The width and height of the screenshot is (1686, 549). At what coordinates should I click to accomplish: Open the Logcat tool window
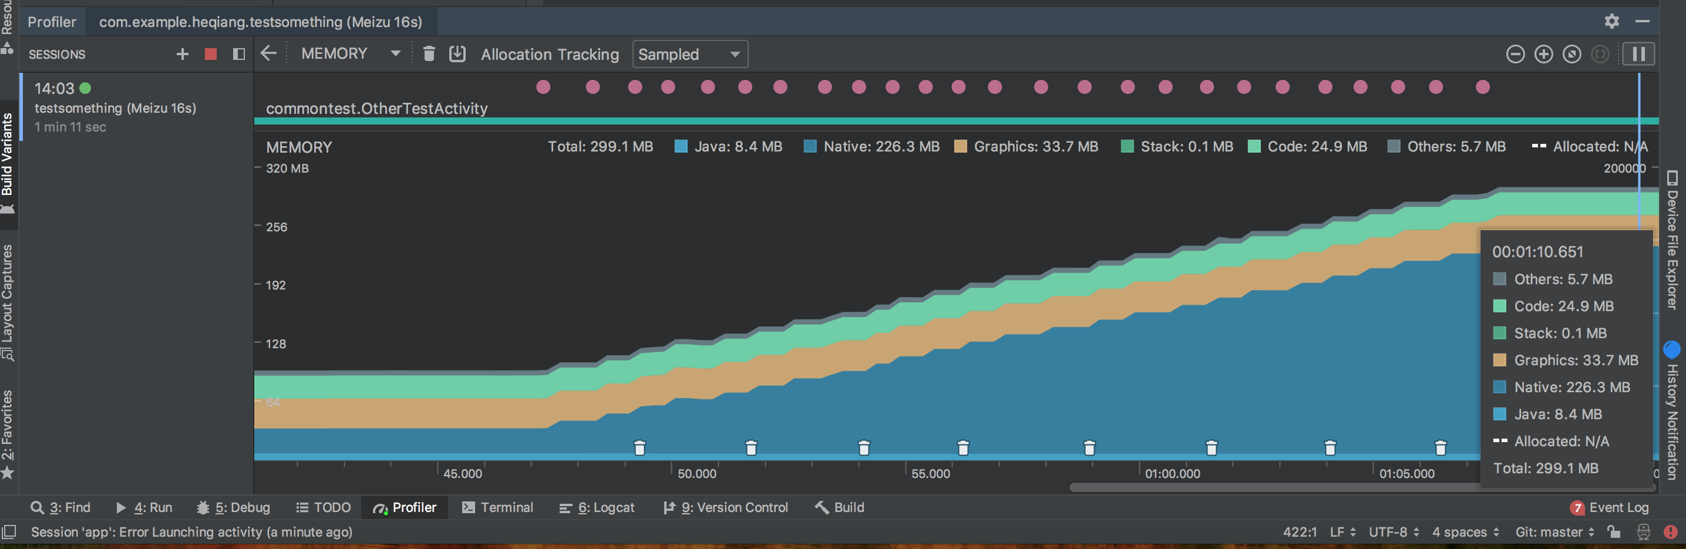[597, 508]
